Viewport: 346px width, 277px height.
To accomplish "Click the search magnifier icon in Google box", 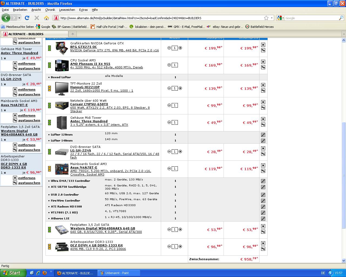I will click(x=341, y=18).
